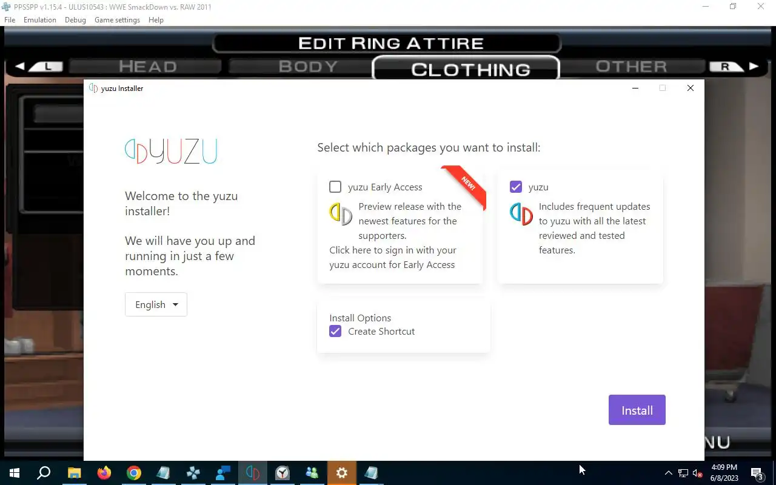The height and width of the screenshot is (485, 776).
Task: Uncheck the yuzu package checkbox
Action: tap(516, 187)
